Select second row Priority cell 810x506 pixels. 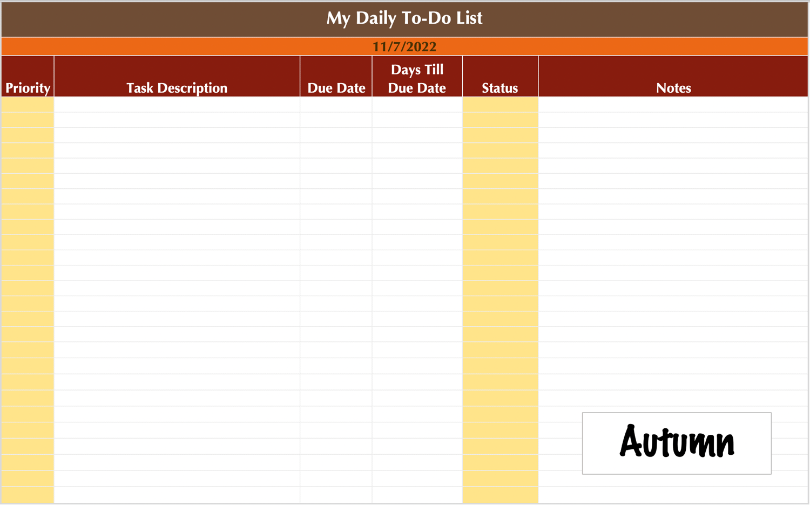click(28, 120)
